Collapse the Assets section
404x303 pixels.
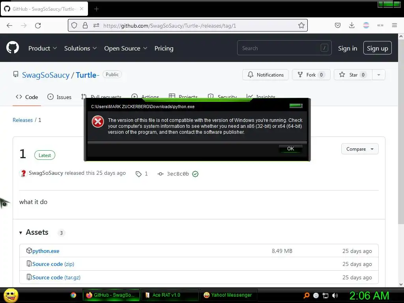pos(21,233)
